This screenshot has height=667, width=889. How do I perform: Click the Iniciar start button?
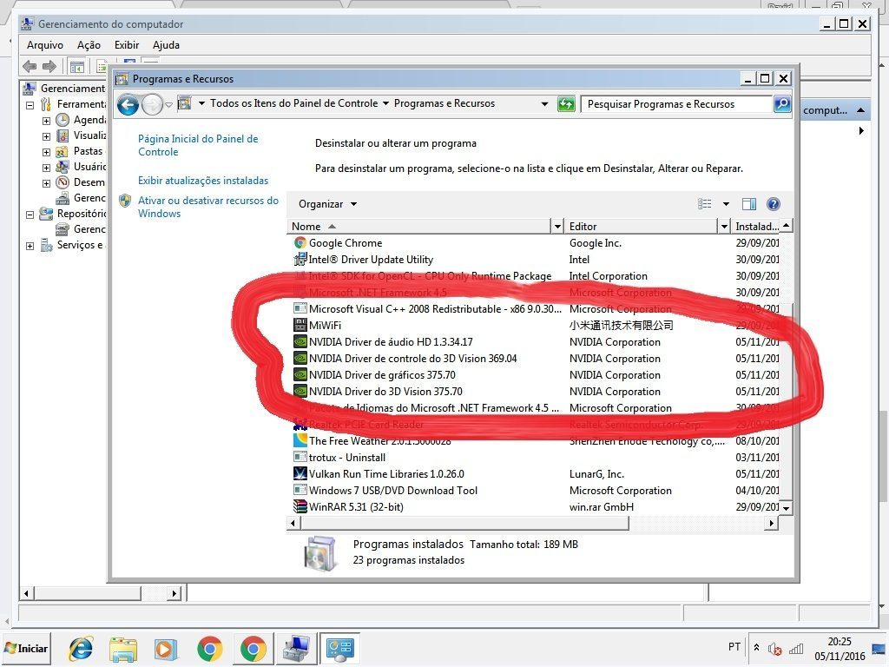coord(27,648)
